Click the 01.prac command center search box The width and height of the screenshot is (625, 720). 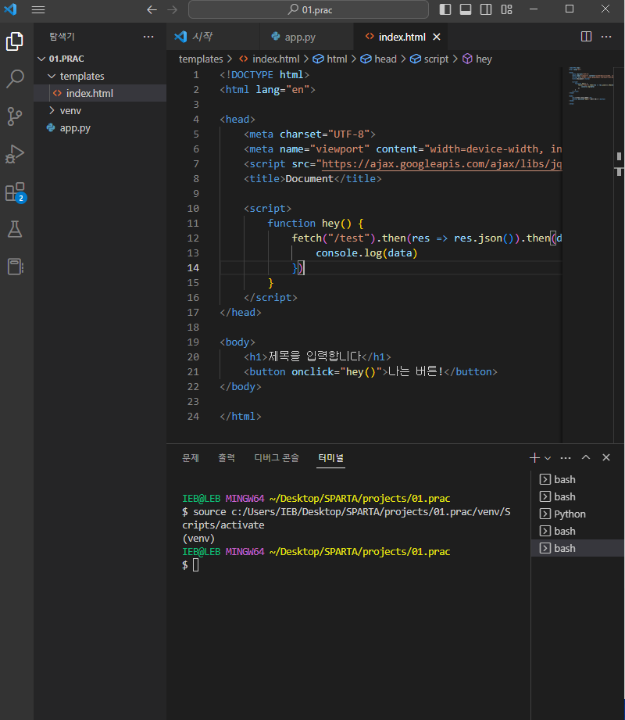pos(309,9)
